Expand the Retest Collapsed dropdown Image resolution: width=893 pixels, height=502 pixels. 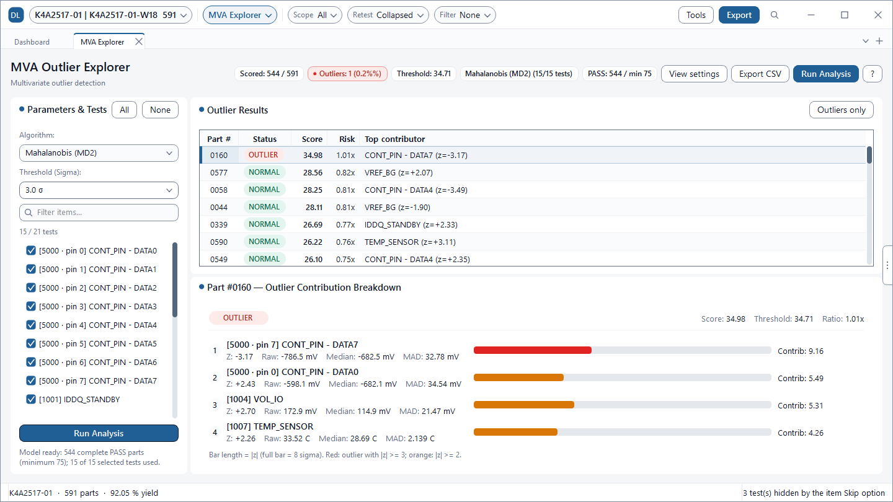pos(388,15)
